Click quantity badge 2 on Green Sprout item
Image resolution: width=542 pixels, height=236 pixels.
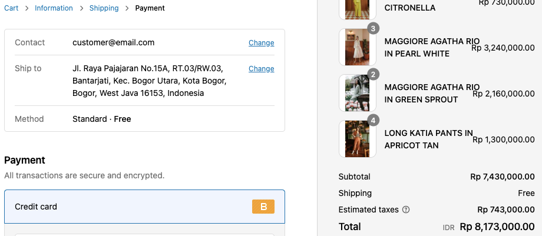373,74
